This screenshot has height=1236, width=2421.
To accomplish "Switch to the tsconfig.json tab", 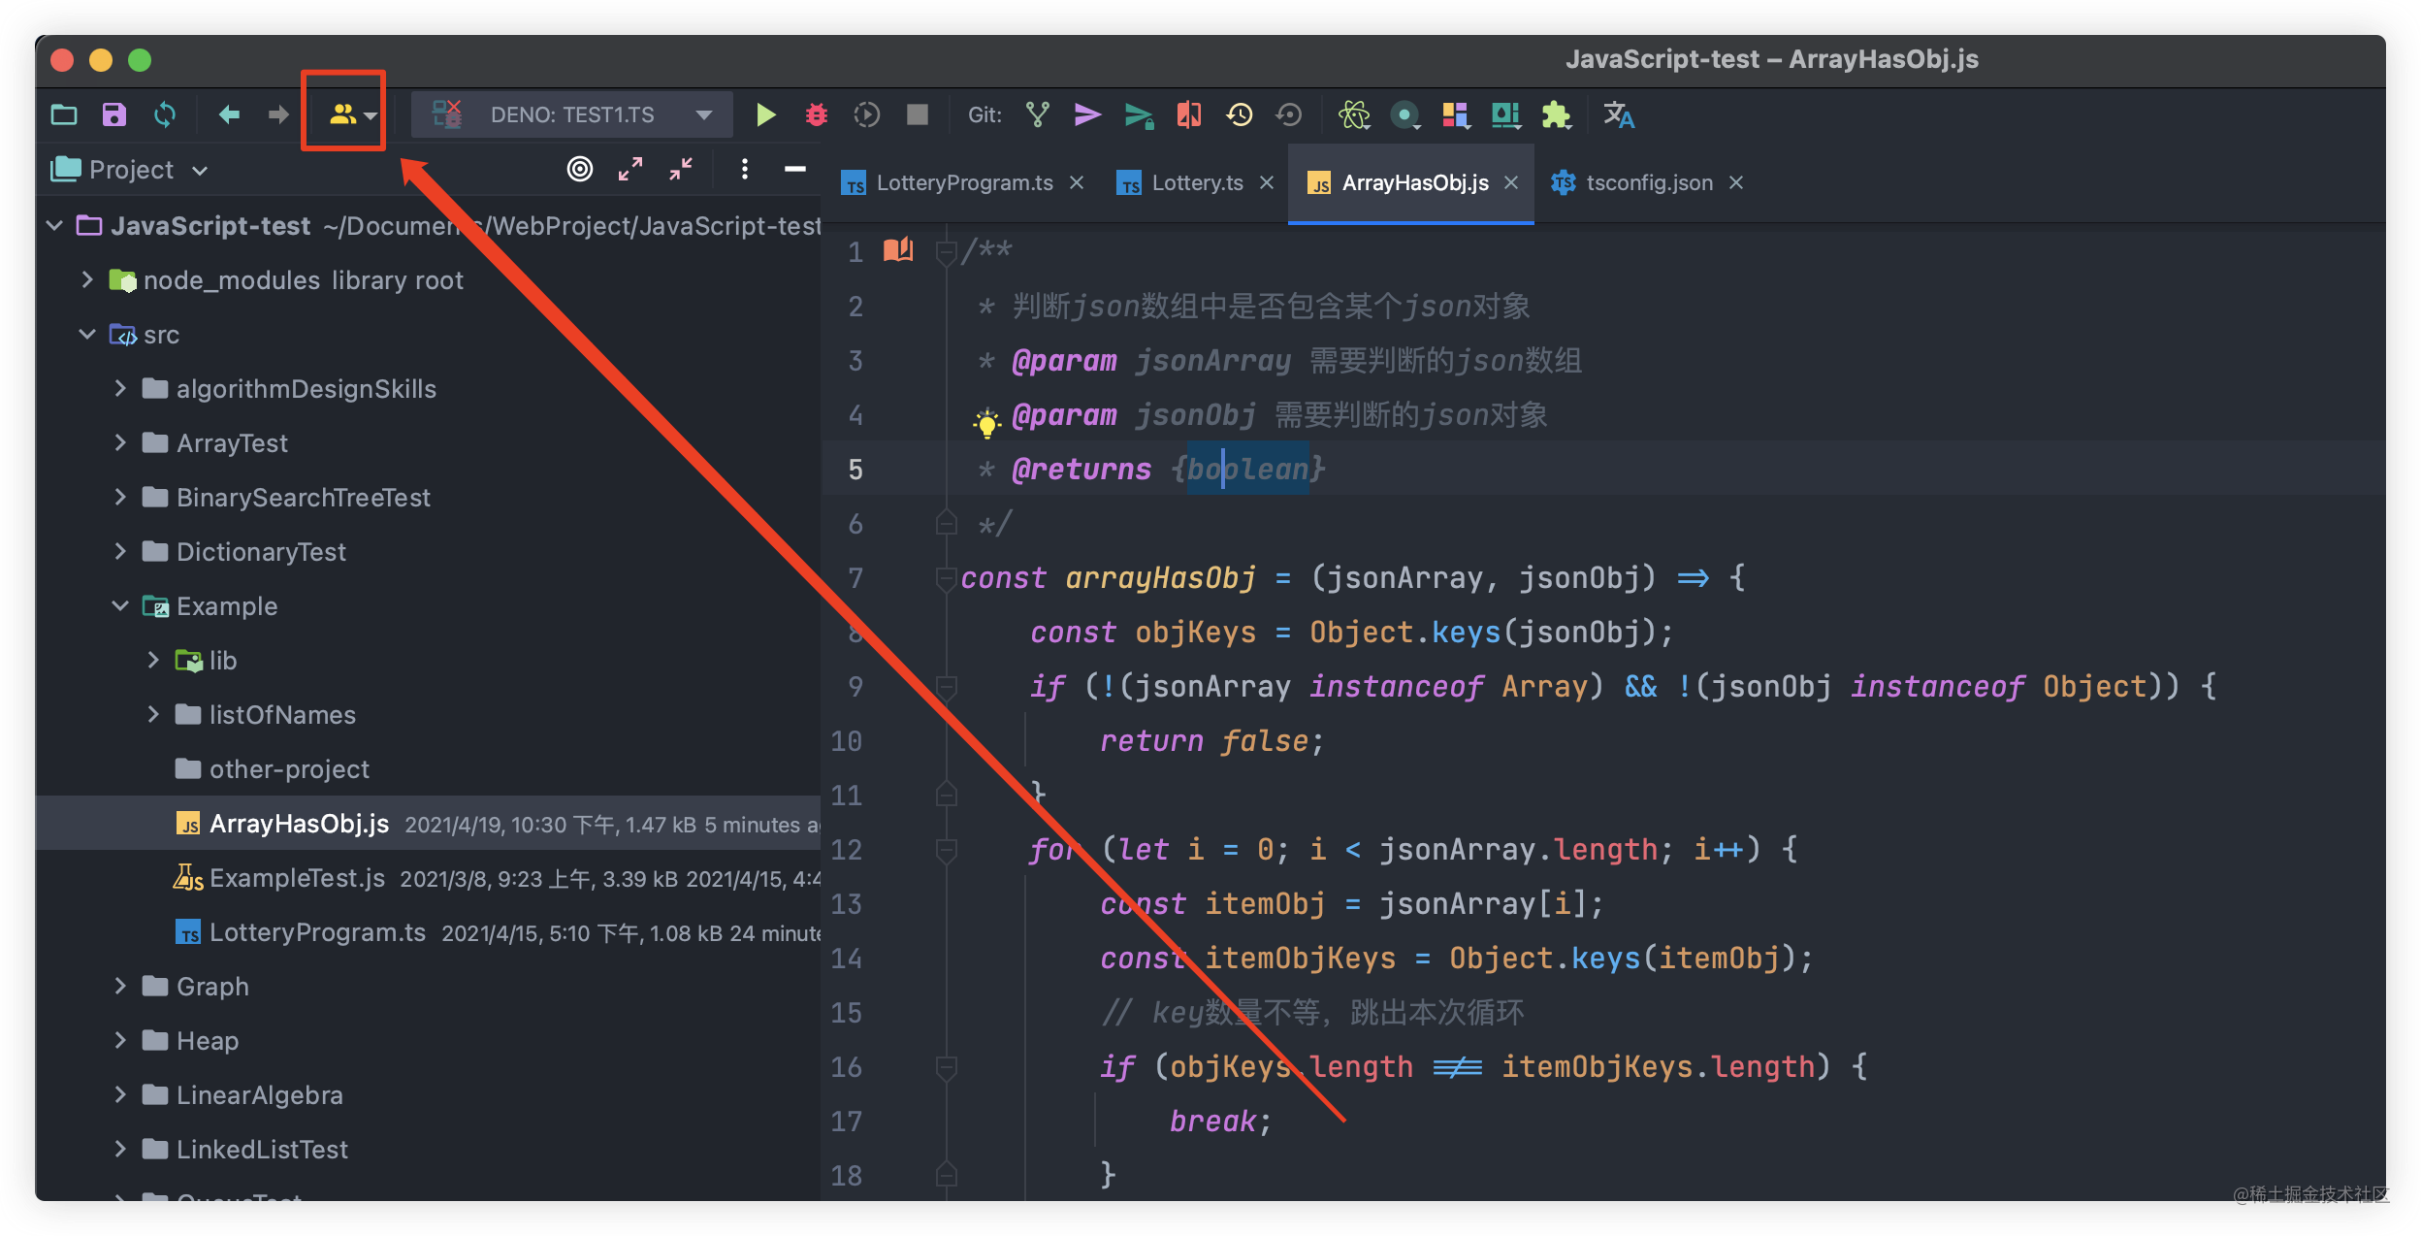I will [1648, 183].
